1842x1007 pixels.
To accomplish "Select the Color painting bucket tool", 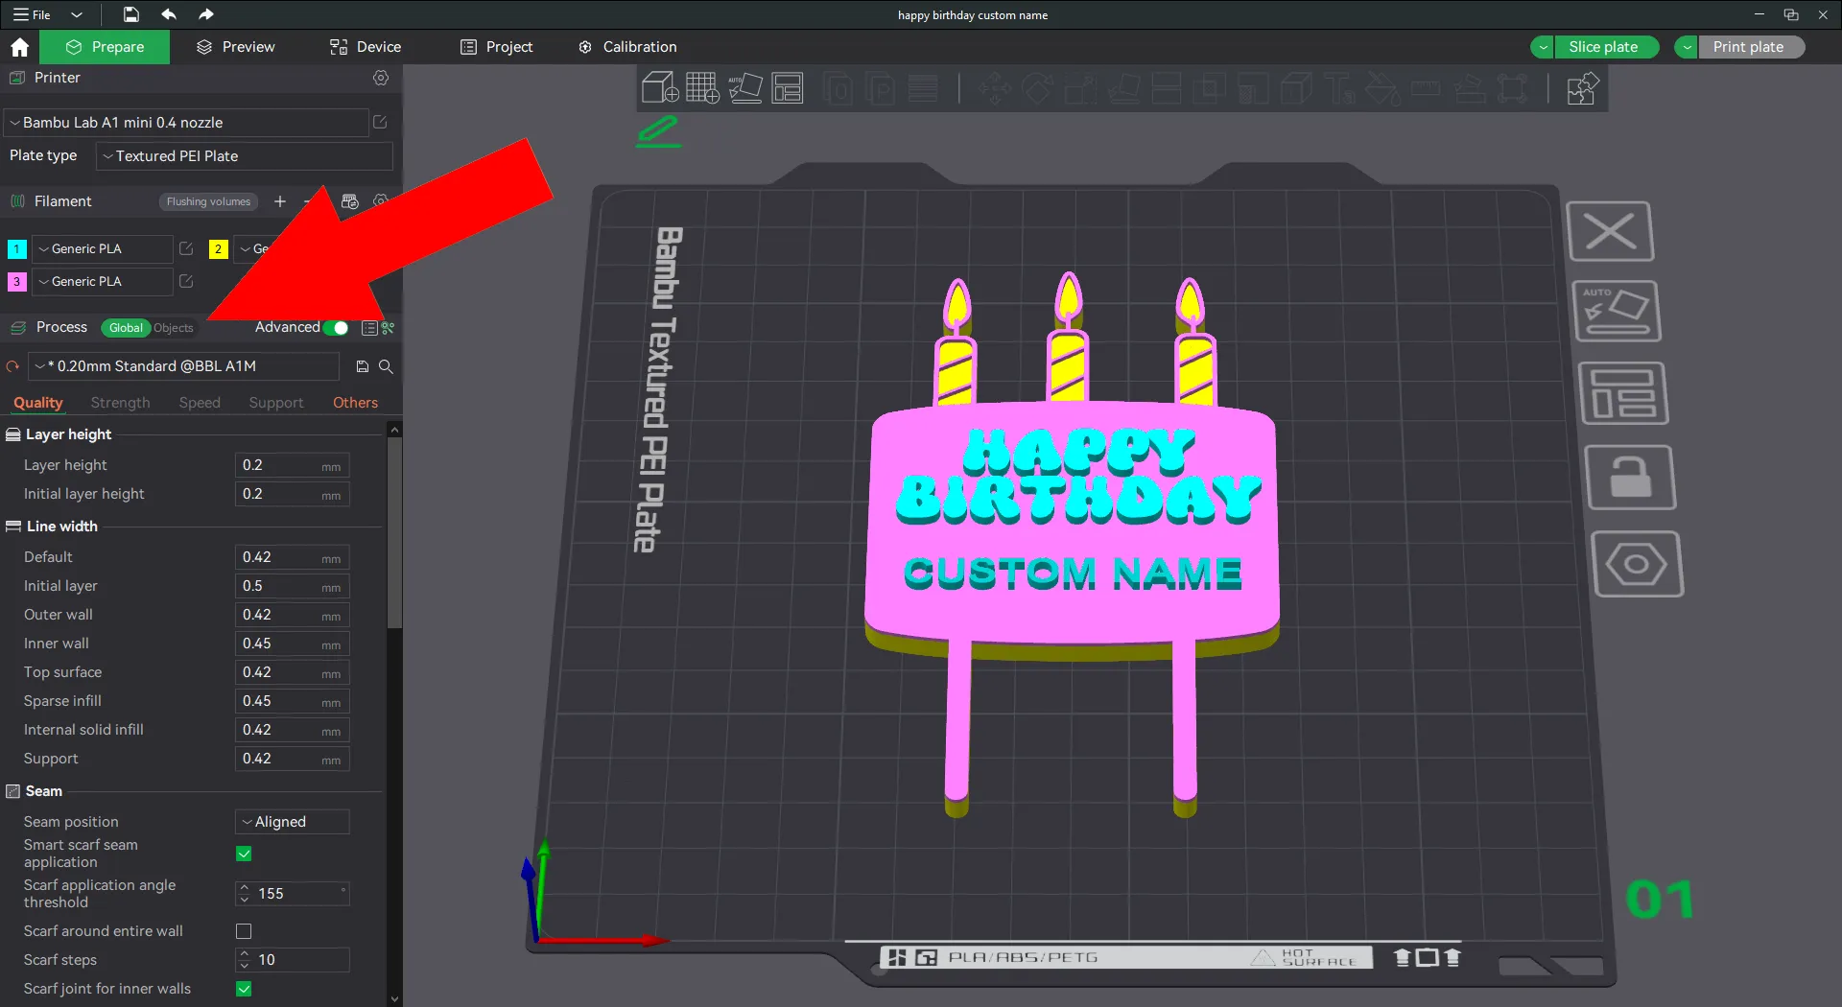I will 1382,89.
